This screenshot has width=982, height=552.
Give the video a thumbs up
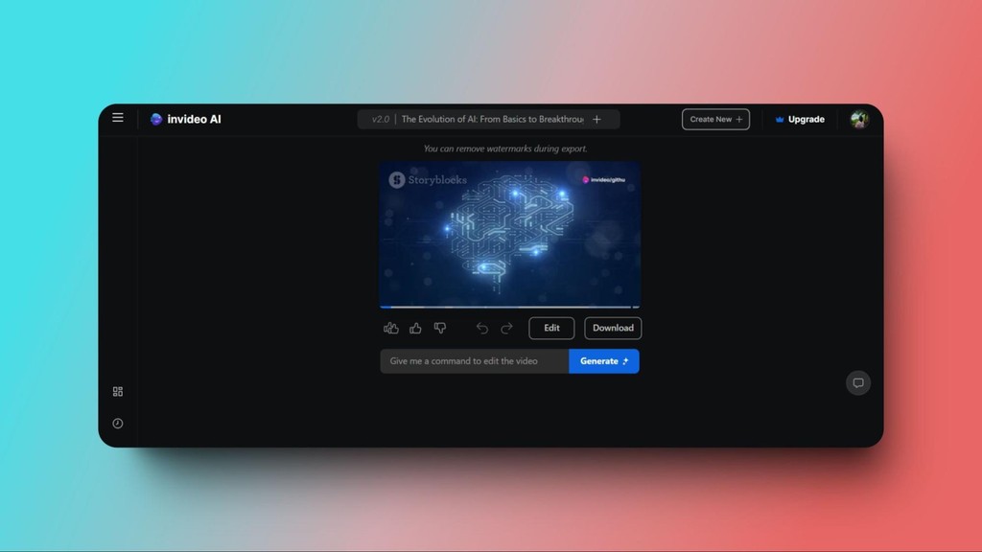415,328
